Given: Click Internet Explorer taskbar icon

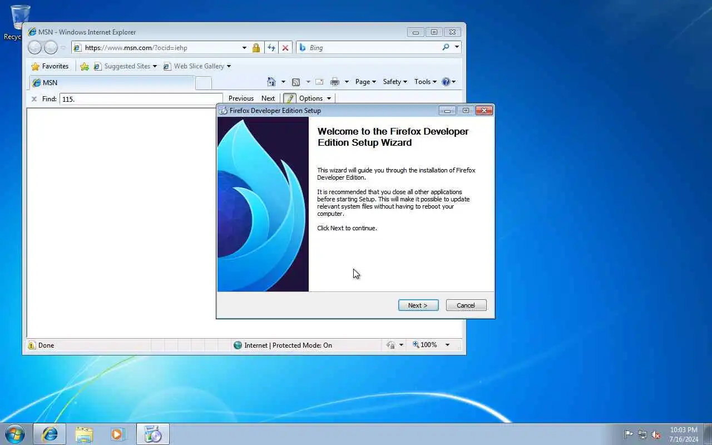Looking at the screenshot, I should pyautogui.click(x=50, y=434).
